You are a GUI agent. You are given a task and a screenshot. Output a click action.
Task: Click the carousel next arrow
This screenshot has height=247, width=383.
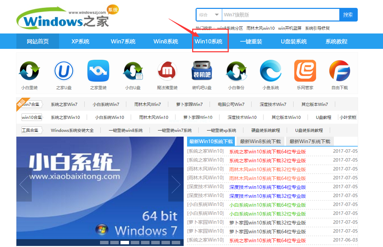[175, 184]
